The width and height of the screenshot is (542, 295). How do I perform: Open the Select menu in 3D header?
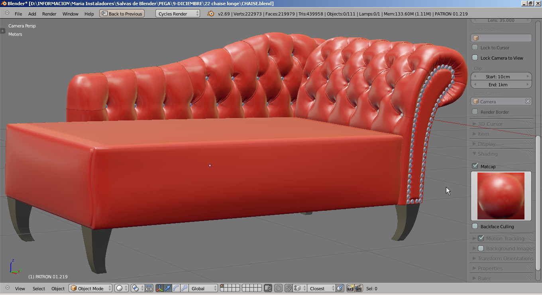coord(39,289)
